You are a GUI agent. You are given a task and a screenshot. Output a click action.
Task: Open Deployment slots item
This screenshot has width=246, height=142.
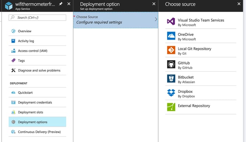point(38,112)
